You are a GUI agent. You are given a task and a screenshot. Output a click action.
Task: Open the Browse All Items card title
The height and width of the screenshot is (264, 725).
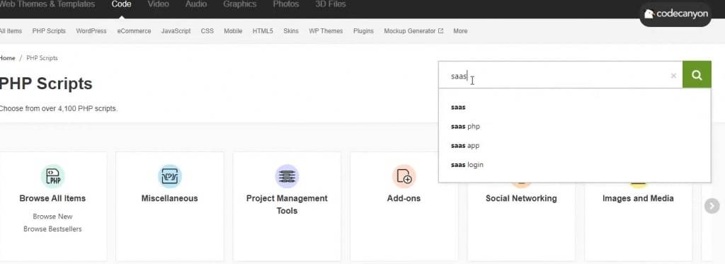52,198
